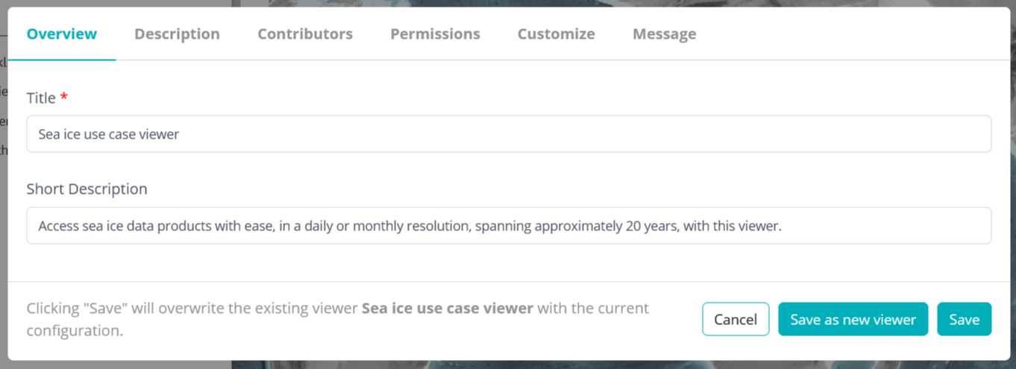Click the red required asterisk beside Title
1016x369 pixels.
click(x=64, y=97)
